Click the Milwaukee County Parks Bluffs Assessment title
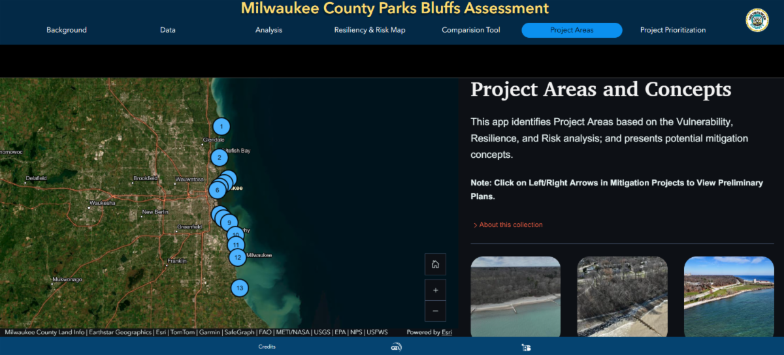Screen dimensions: 784x355 [x=395, y=8]
